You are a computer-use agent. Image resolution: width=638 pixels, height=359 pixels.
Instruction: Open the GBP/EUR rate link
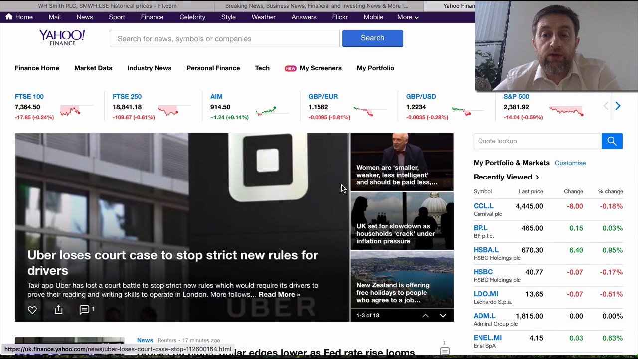pos(323,97)
